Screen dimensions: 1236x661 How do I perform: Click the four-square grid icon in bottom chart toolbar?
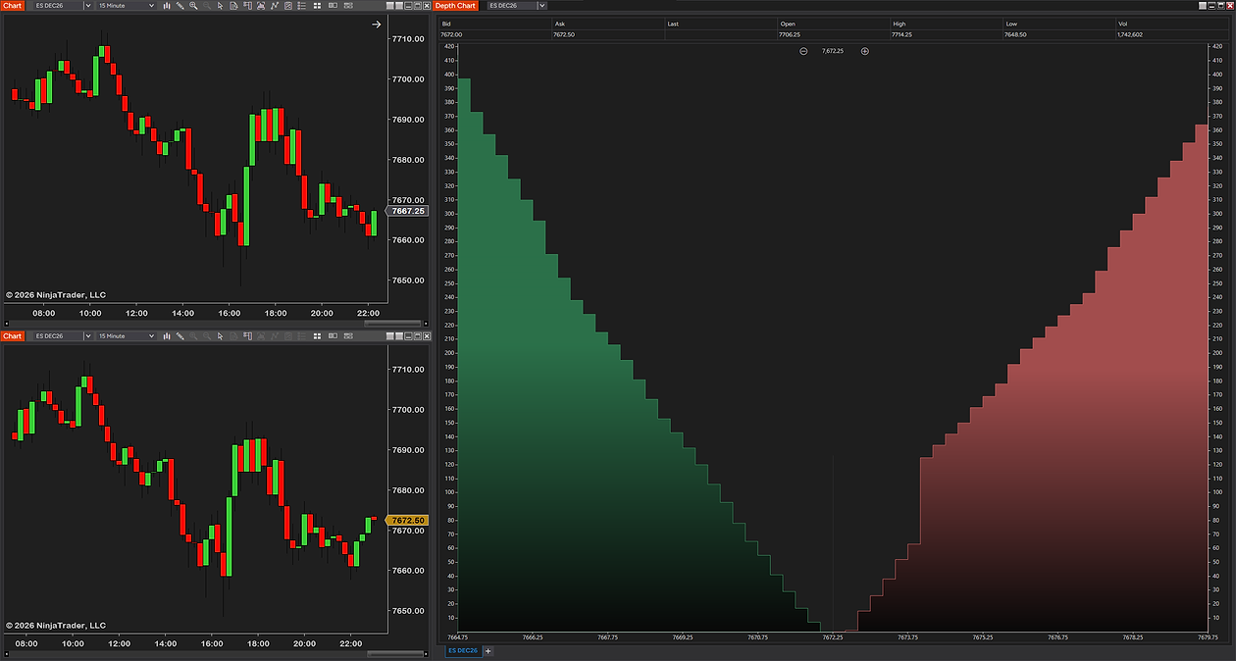(x=317, y=335)
